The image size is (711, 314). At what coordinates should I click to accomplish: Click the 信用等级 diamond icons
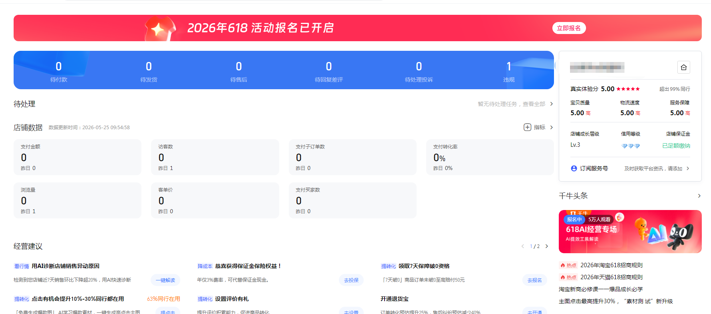[x=630, y=146]
